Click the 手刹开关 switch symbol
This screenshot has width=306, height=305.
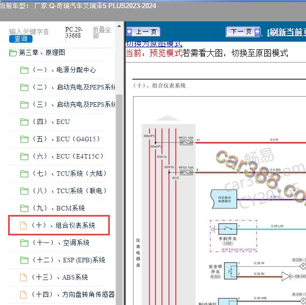pyautogui.click(x=228, y=229)
